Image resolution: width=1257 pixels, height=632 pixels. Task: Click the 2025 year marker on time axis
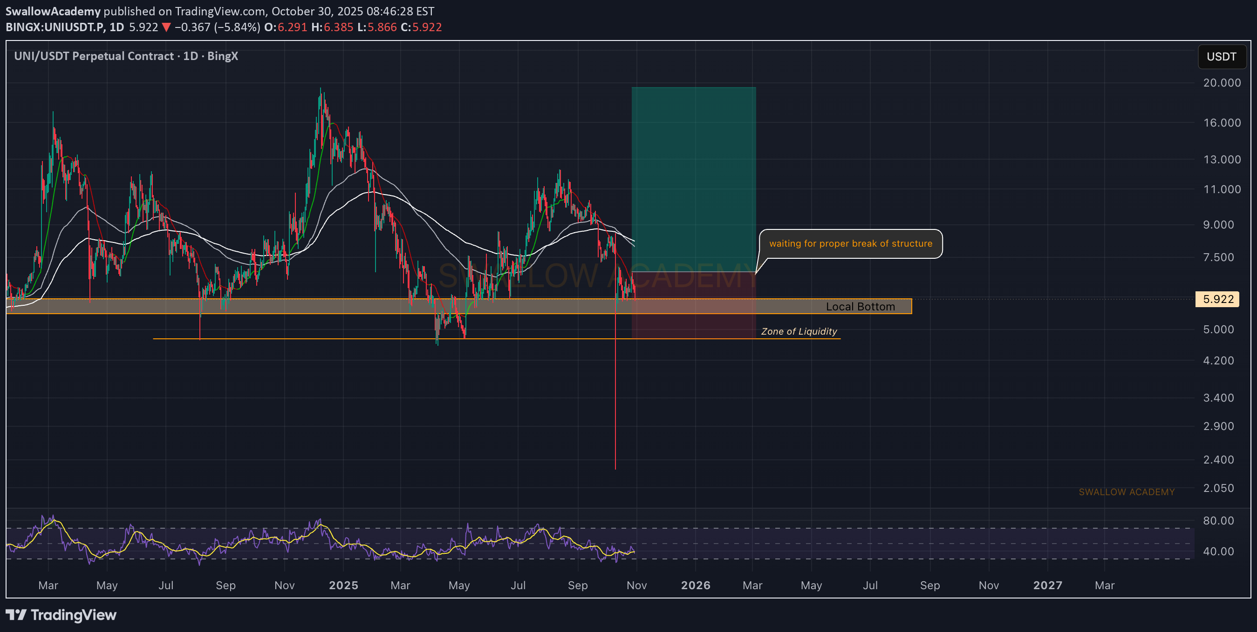343,585
